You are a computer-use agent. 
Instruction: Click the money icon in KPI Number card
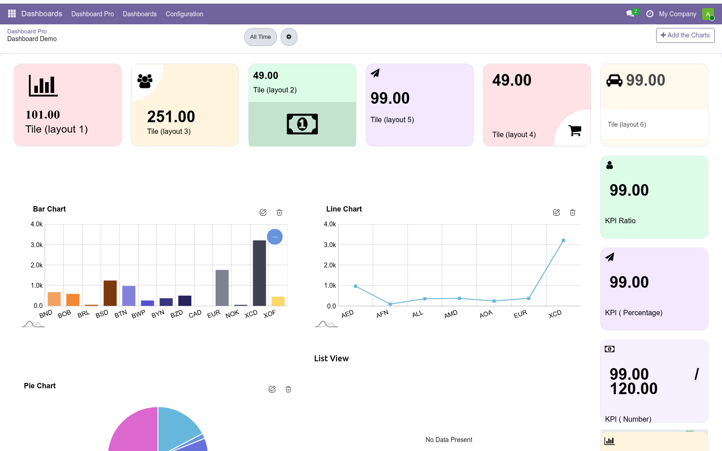(610, 349)
